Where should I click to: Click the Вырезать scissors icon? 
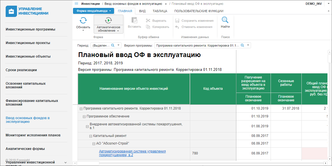[148, 21]
